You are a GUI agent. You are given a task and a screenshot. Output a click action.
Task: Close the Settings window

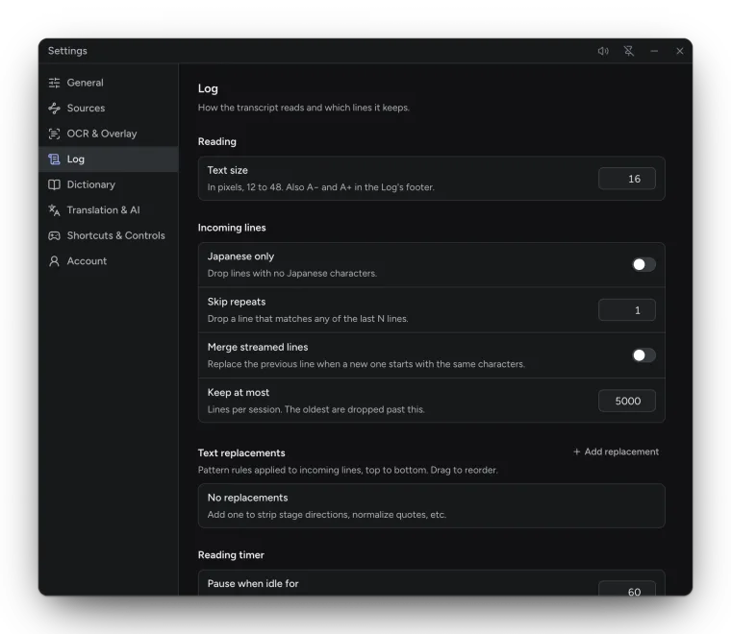coord(680,51)
